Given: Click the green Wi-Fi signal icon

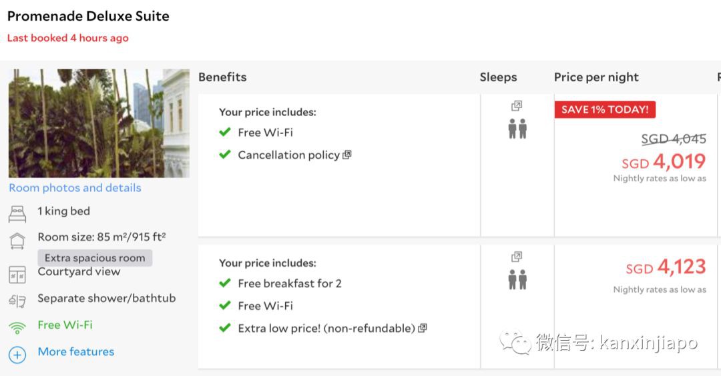Looking at the screenshot, I should click(x=17, y=327).
